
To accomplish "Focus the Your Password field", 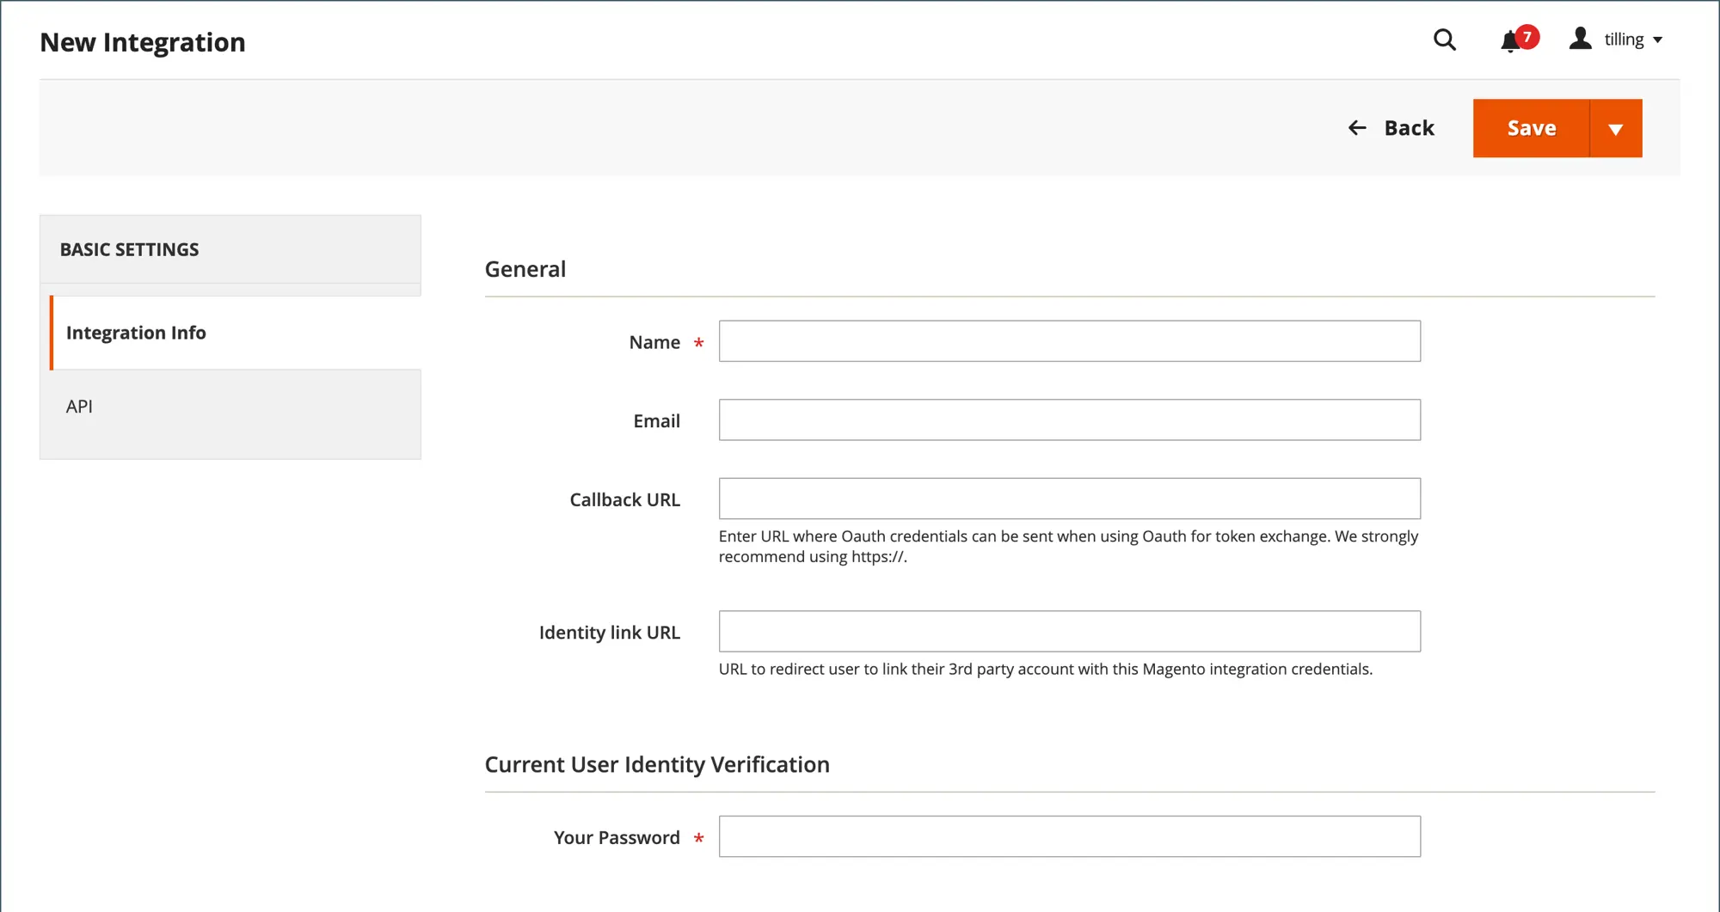I will coord(1069,836).
